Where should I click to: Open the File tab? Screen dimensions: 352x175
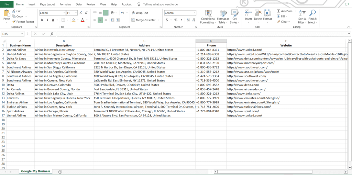tap(7, 4)
